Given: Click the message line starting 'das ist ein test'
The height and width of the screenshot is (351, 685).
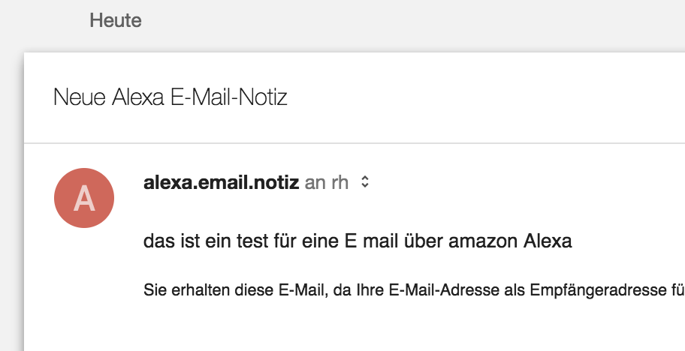Looking at the screenshot, I should click(x=358, y=242).
